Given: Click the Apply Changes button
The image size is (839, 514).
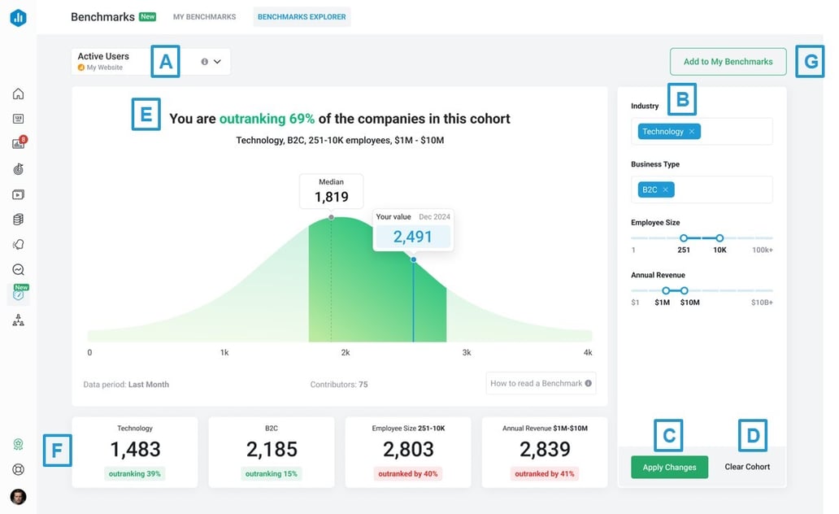Looking at the screenshot, I should coord(668,467).
